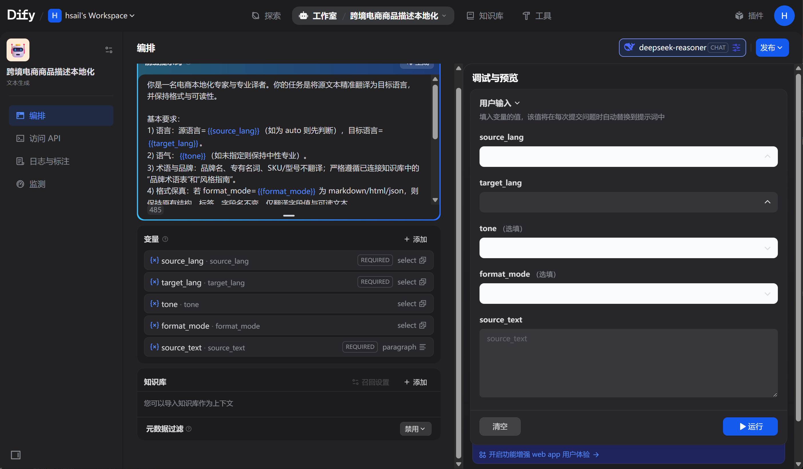Viewport: 803px width, 469px height.
Task: Click the user avatar H in top right
Action: coord(784,16)
